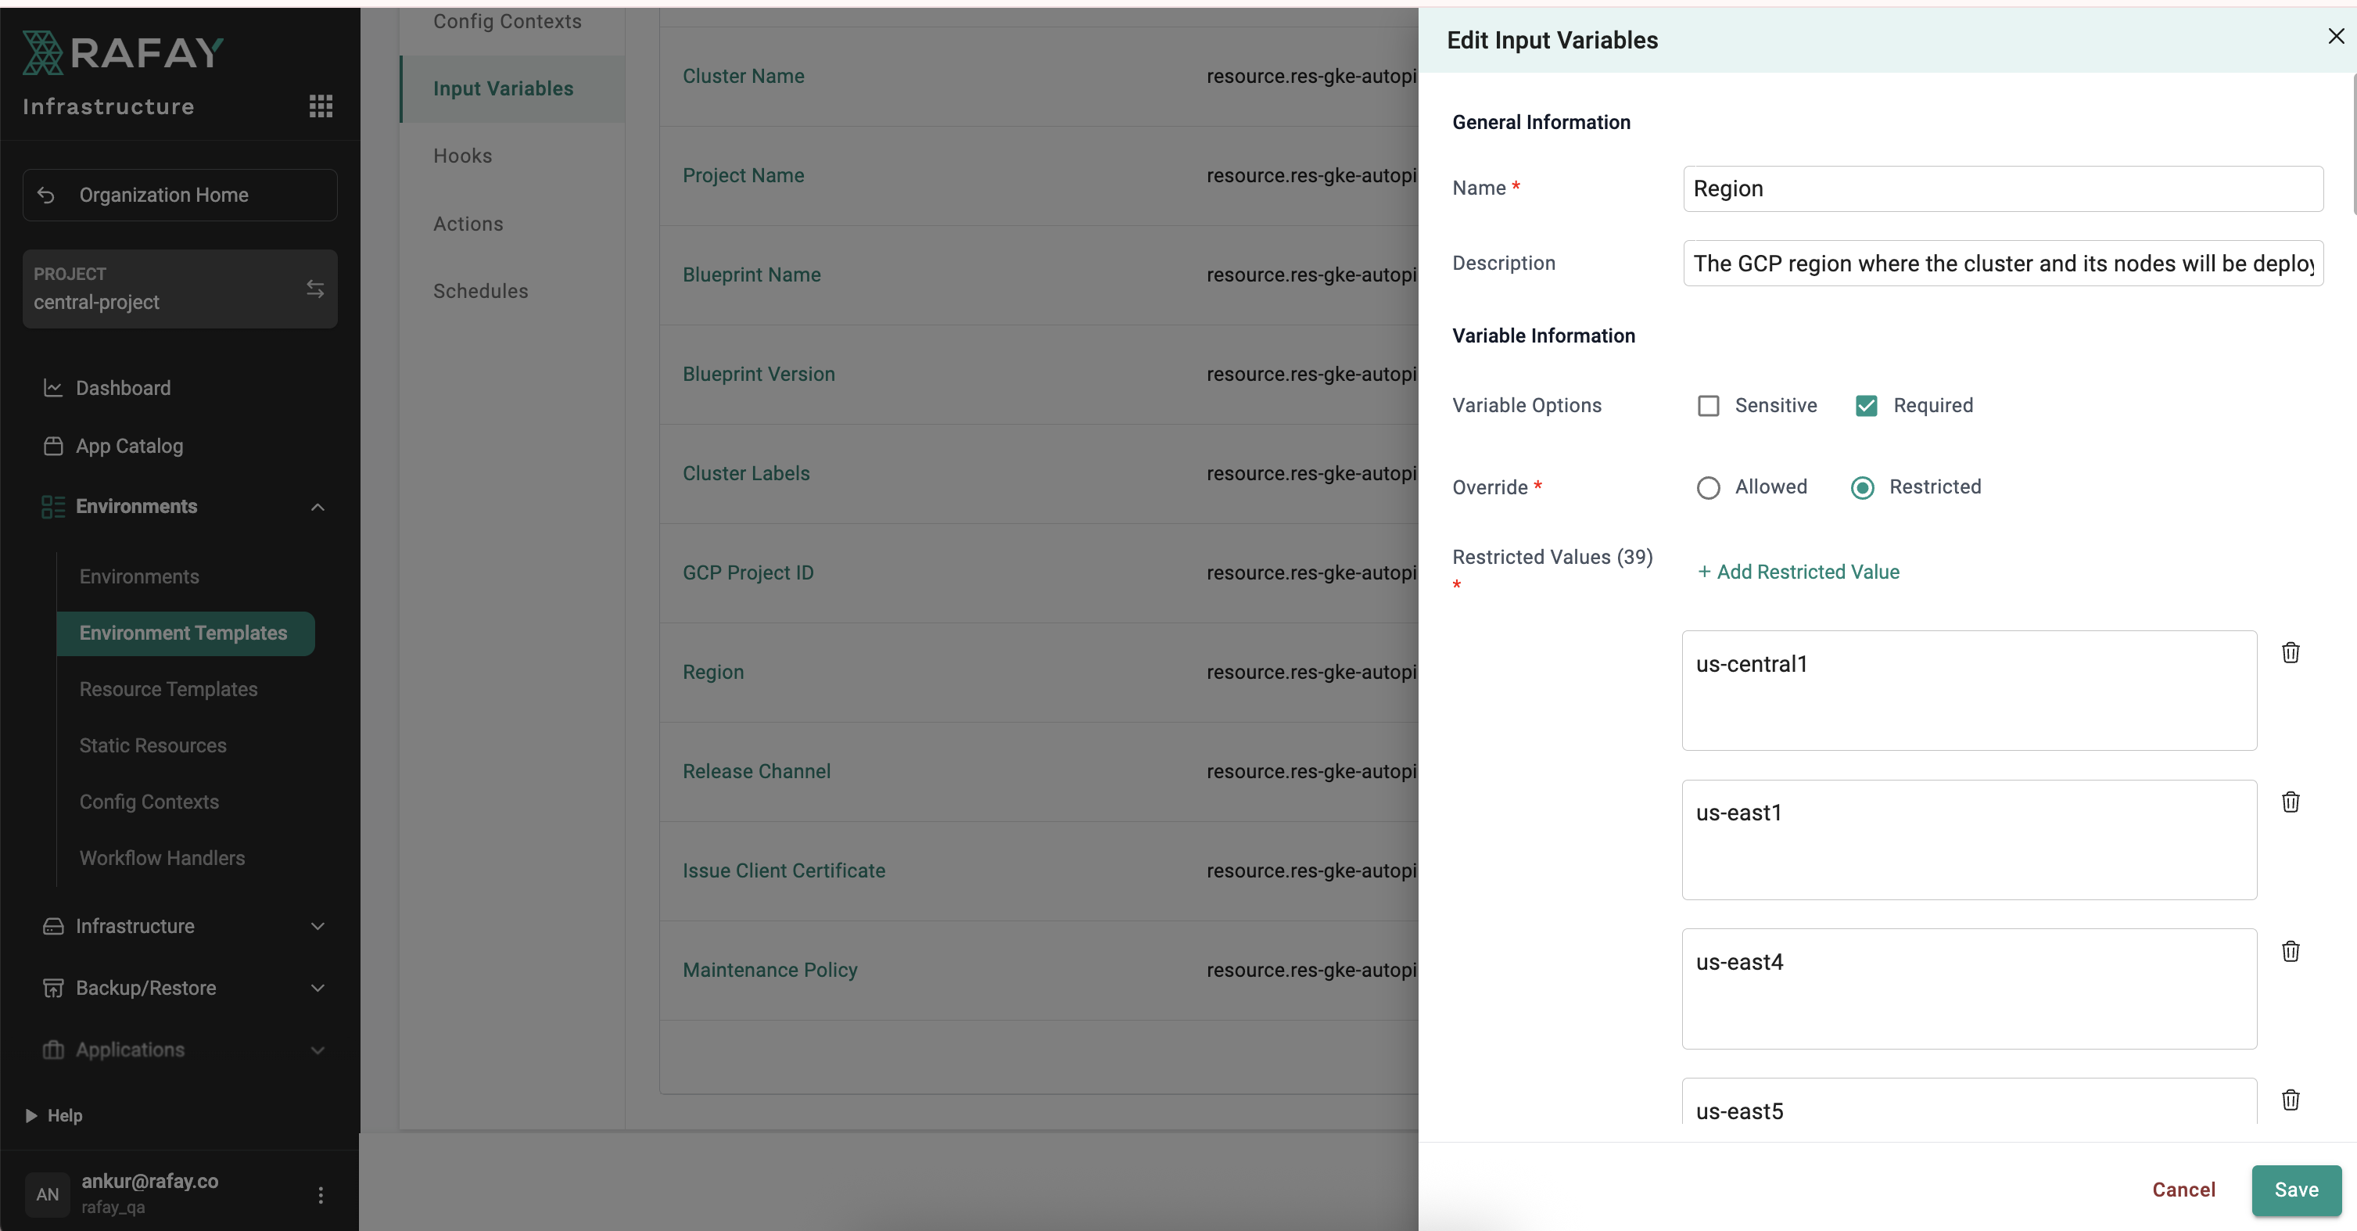2357x1231 pixels.
Task: Open App Catalog from sidebar
Action: pyautogui.click(x=129, y=446)
